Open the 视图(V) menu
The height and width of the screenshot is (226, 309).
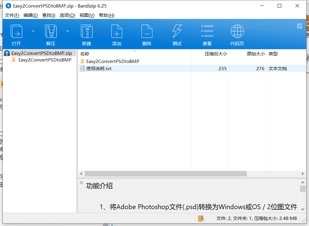(87, 15)
